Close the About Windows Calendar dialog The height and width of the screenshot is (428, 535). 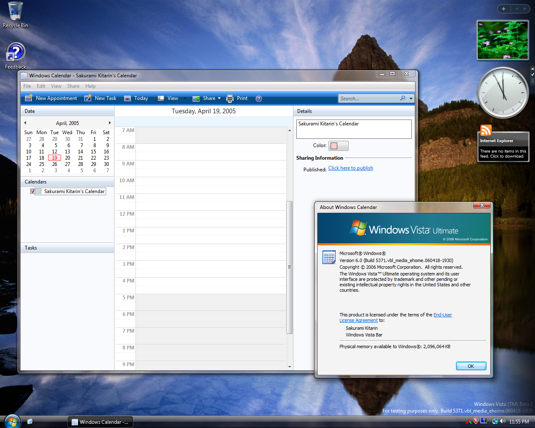click(482, 205)
